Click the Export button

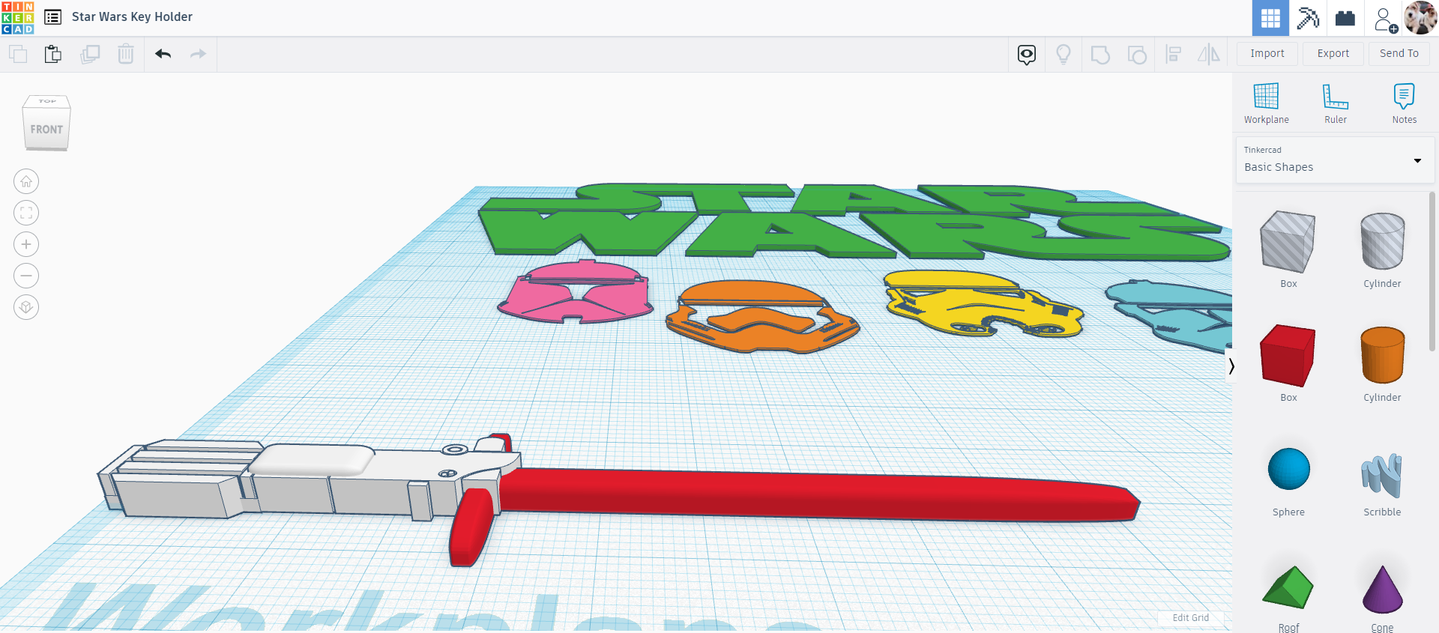1333,53
